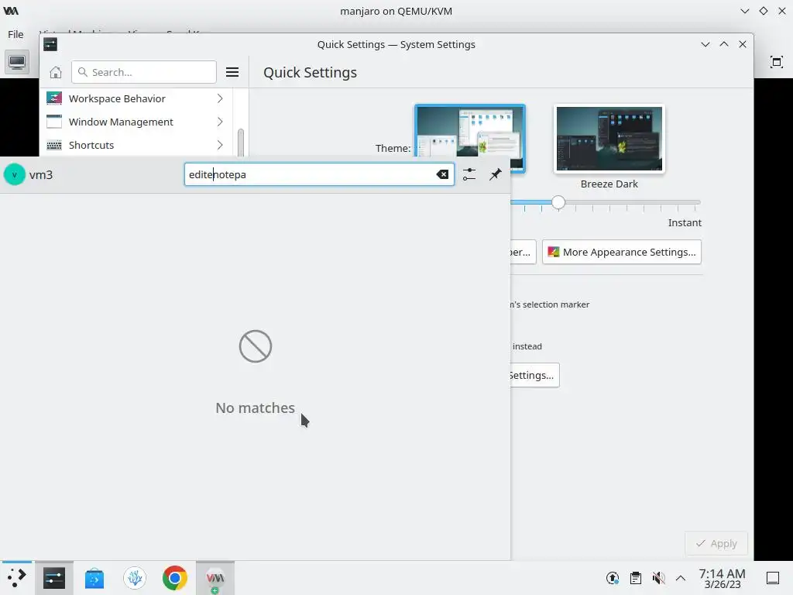Pin the application launcher open
Viewport: 793px width, 595px height.
(x=495, y=174)
